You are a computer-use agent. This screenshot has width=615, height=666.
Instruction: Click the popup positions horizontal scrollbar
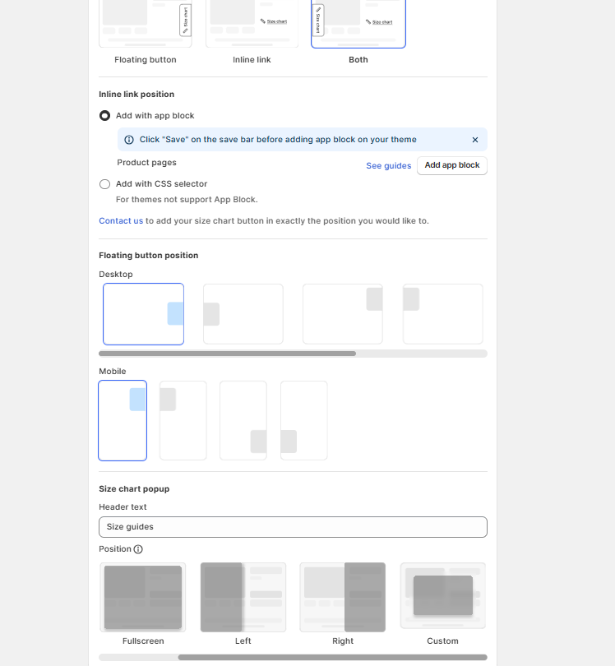tap(332, 657)
